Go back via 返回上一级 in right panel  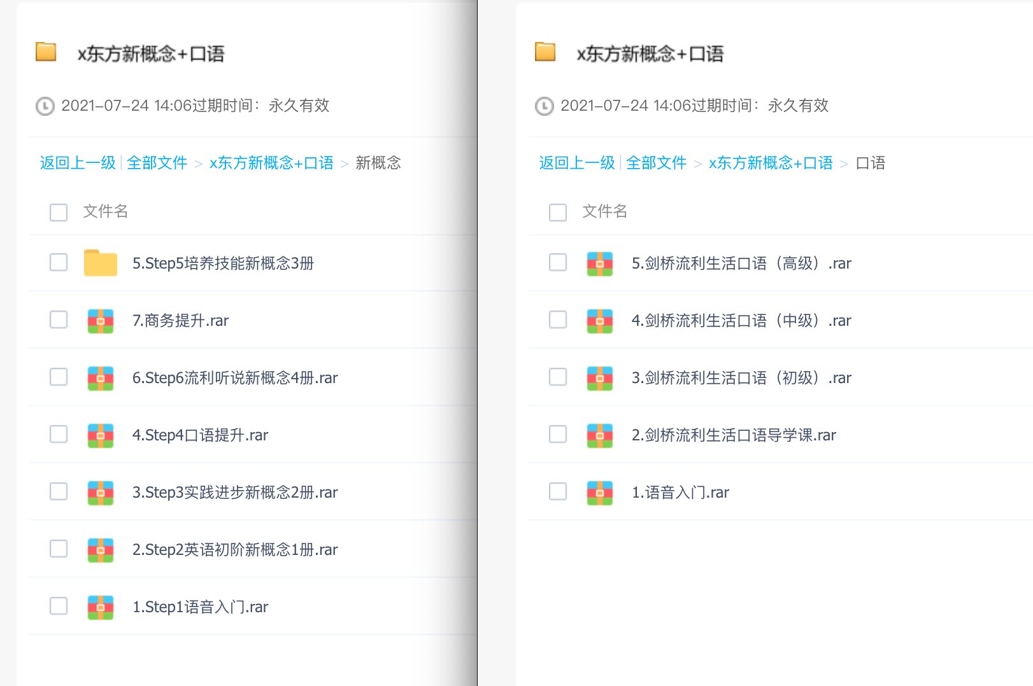click(x=577, y=163)
